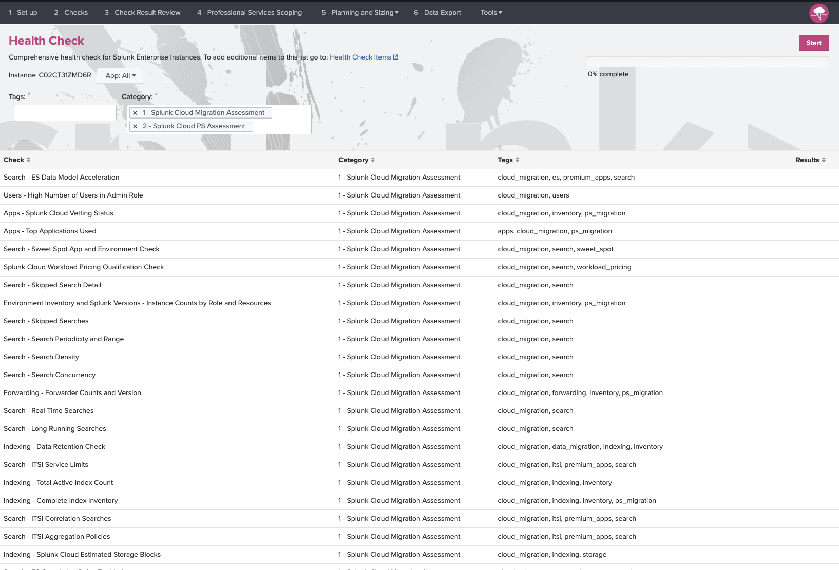Select Search - ITSI Service Limits row
839x570 pixels.
click(x=419, y=465)
